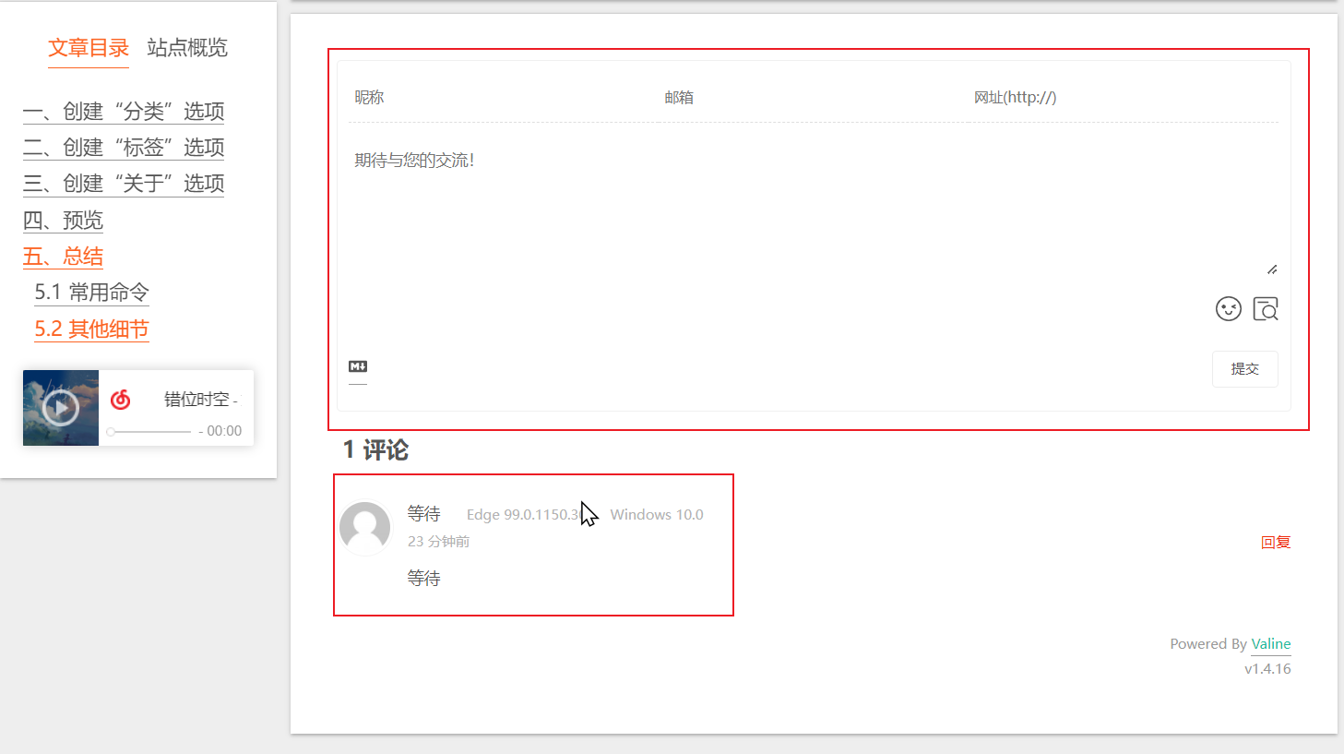Click the commenter's avatar image
Image resolution: width=1344 pixels, height=754 pixels.
pos(365,527)
